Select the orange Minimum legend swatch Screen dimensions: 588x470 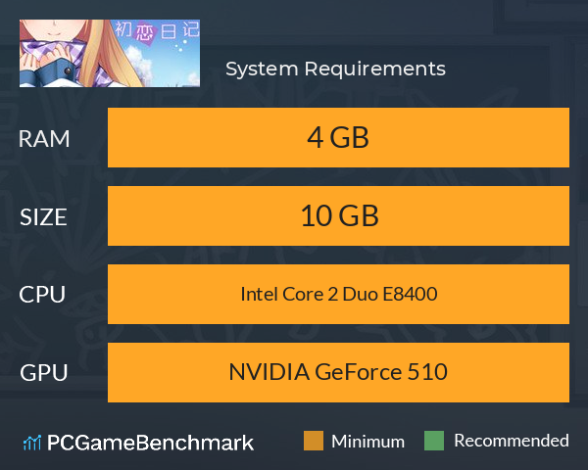314,441
